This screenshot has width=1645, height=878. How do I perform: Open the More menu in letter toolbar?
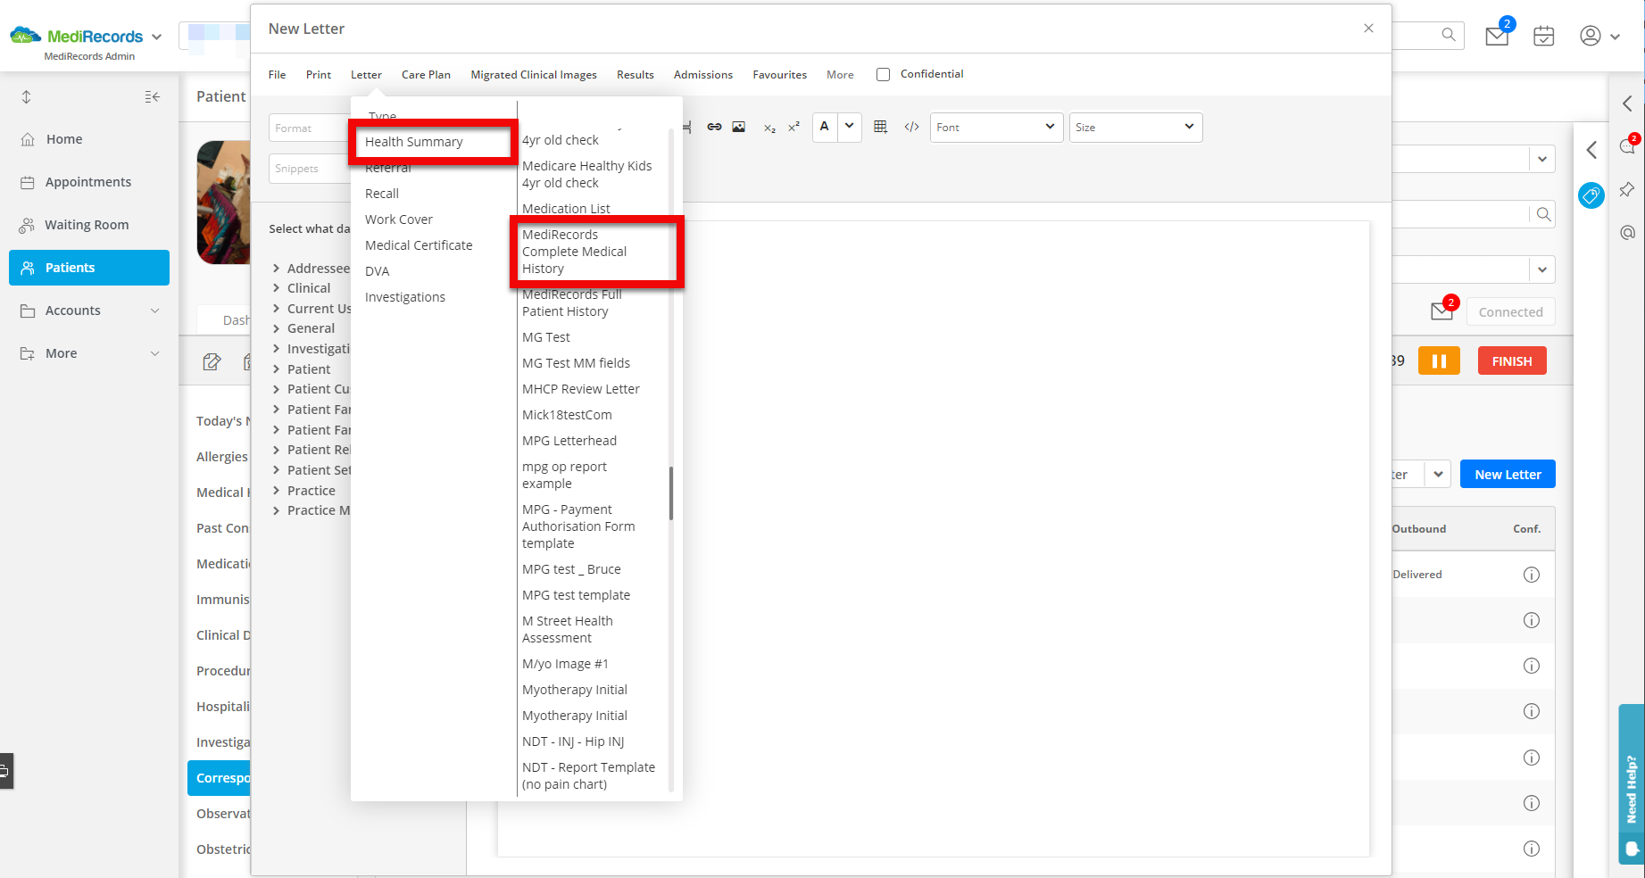[x=840, y=75]
